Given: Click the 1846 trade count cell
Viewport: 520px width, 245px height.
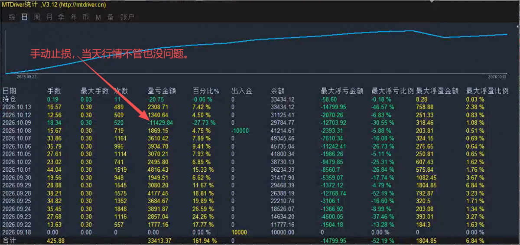Looking at the screenshot, I should [120, 209].
